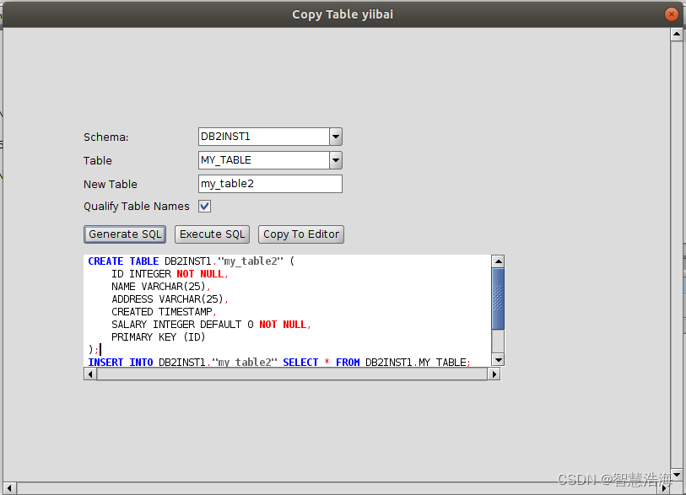The width and height of the screenshot is (686, 495).
Task: Toggle the Qualify Table Names checkbox
Action: tap(203, 206)
